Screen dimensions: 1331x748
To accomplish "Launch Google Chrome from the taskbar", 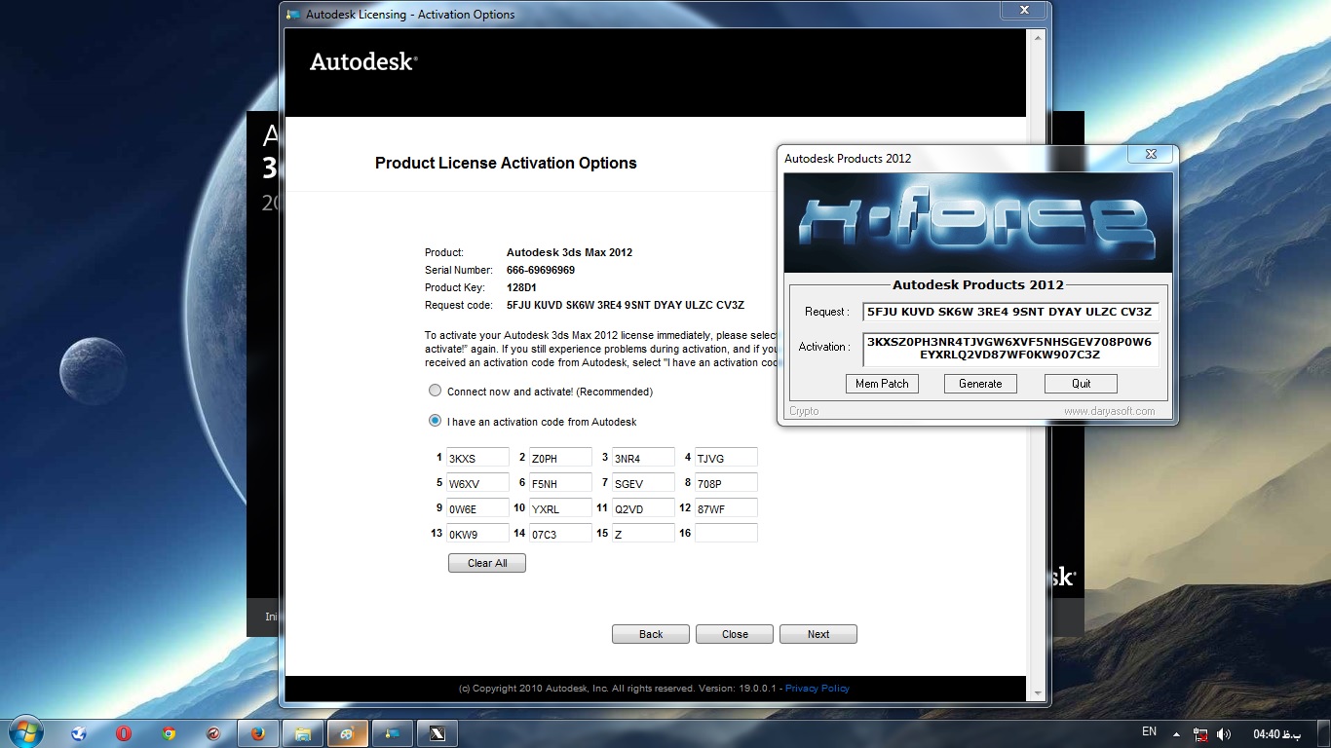I will pyautogui.click(x=169, y=733).
